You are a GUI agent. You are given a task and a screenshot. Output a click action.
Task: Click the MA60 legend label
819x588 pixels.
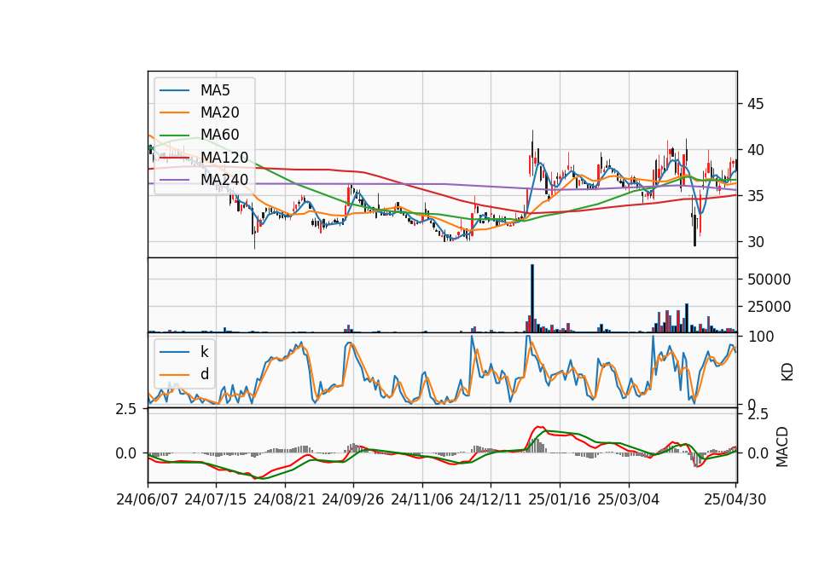click(220, 135)
